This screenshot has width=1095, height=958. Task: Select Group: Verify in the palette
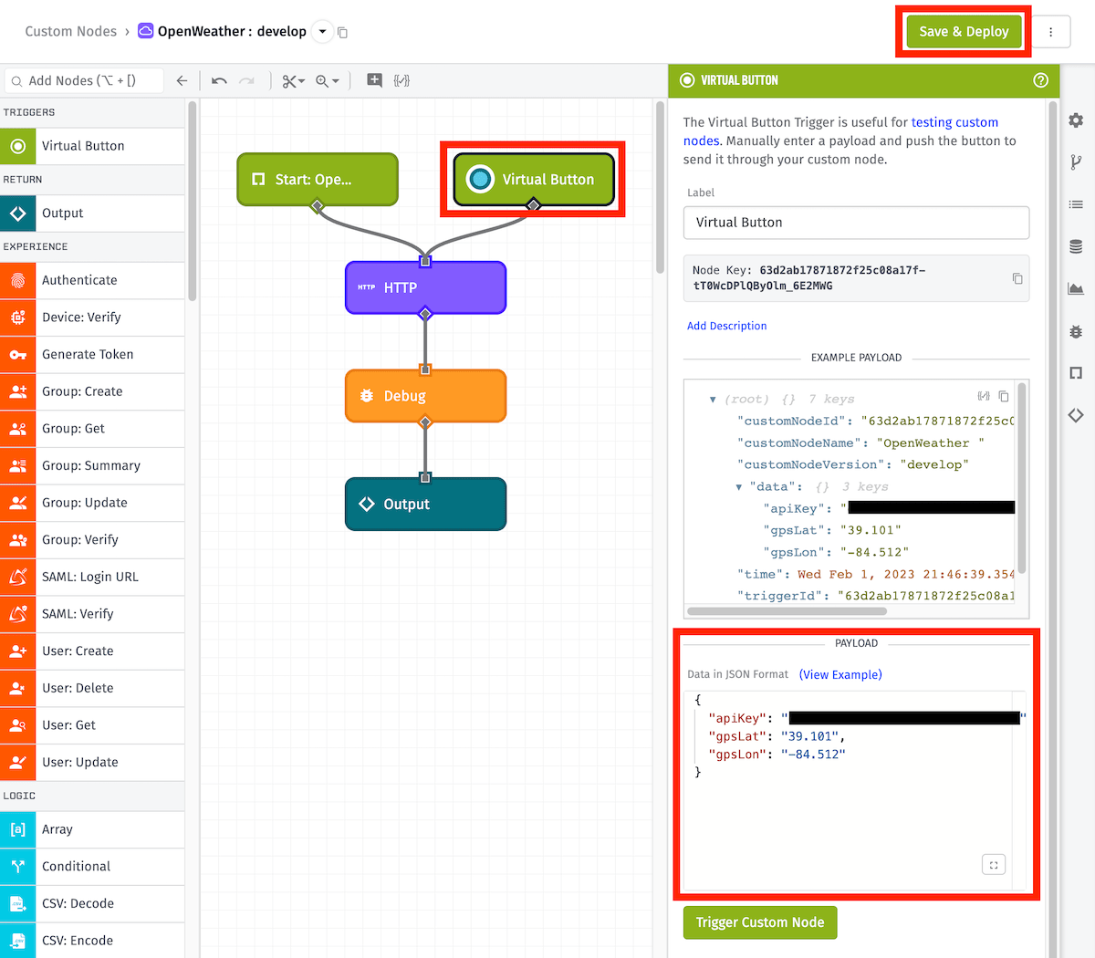[92, 540]
